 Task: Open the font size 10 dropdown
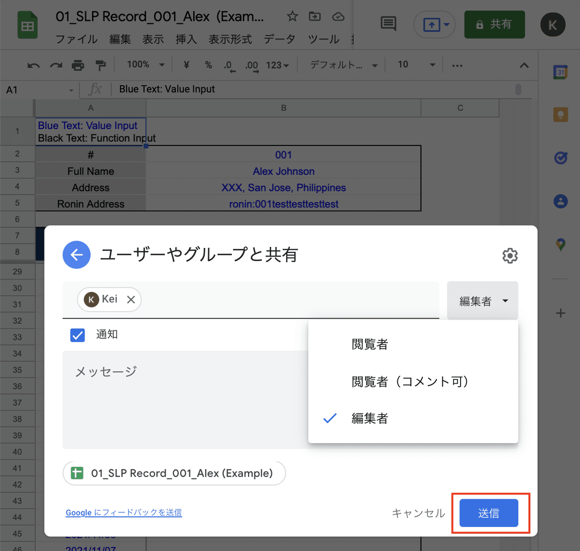416,65
